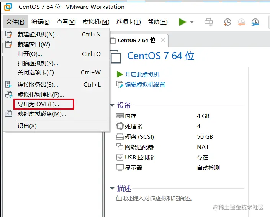
Task: Click the edit settings icon beside 编辑虚拟机设置
Action: pyautogui.click(x=120, y=85)
